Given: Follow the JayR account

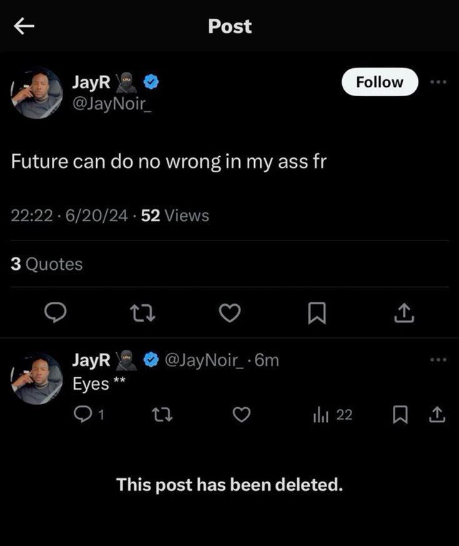Looking at the screenshot, I should tap(380, 82).
